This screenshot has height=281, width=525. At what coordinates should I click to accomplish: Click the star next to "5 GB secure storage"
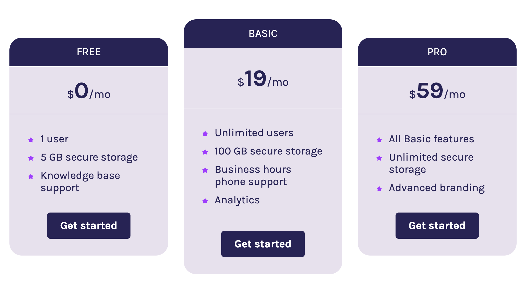pos(31,158)
